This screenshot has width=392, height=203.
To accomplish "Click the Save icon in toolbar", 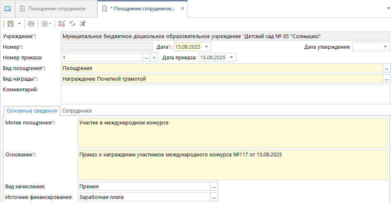I will [x=10, y=24].
